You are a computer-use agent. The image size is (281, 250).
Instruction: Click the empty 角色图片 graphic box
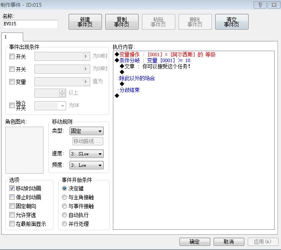point(24,150)
